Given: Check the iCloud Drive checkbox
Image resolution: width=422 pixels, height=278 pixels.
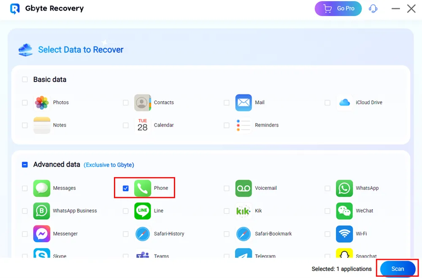Looking at the screenshot, I should [327, 103].
